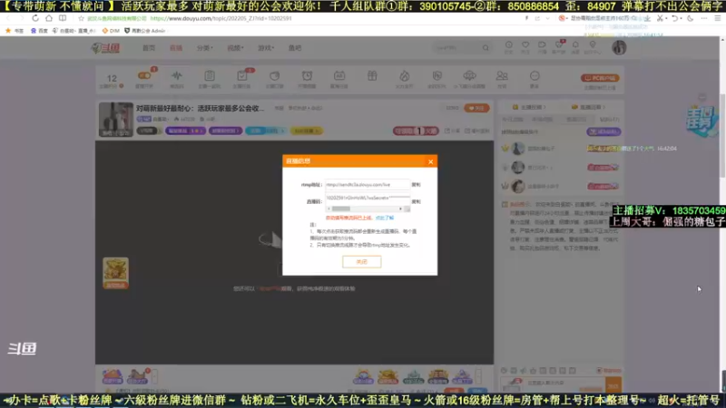This screenshot has height=408, width=726.
Task: Click the alarm clock icon in the streamer toolbar
Action: (307, 76)
